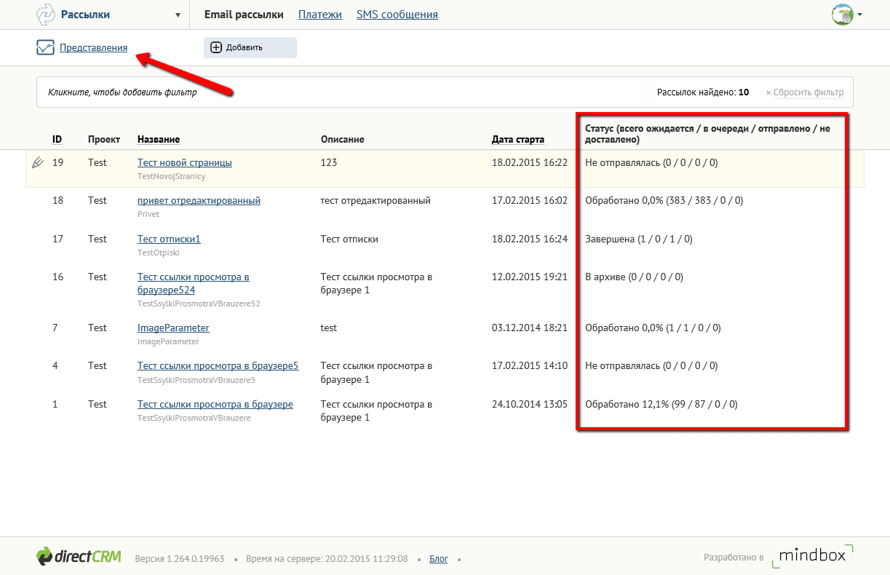890x575 pixels.
Task: Open the Представления link
Action: tap(93, 48)
